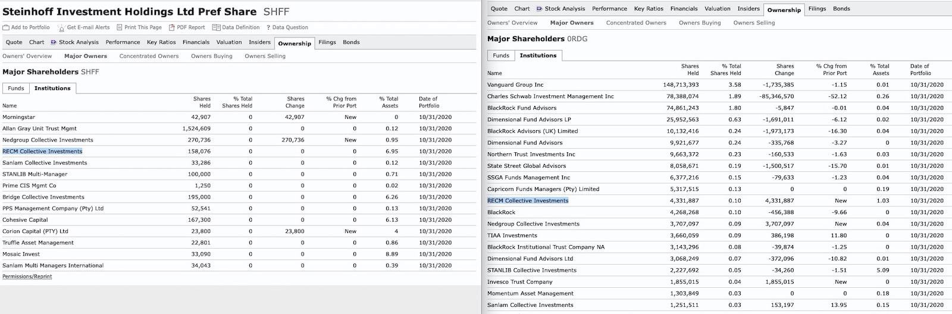This screenshot has height=314, width=952.
Task: Select RECM Collective Investments in SHFF list
Action: tap(42, 151)
